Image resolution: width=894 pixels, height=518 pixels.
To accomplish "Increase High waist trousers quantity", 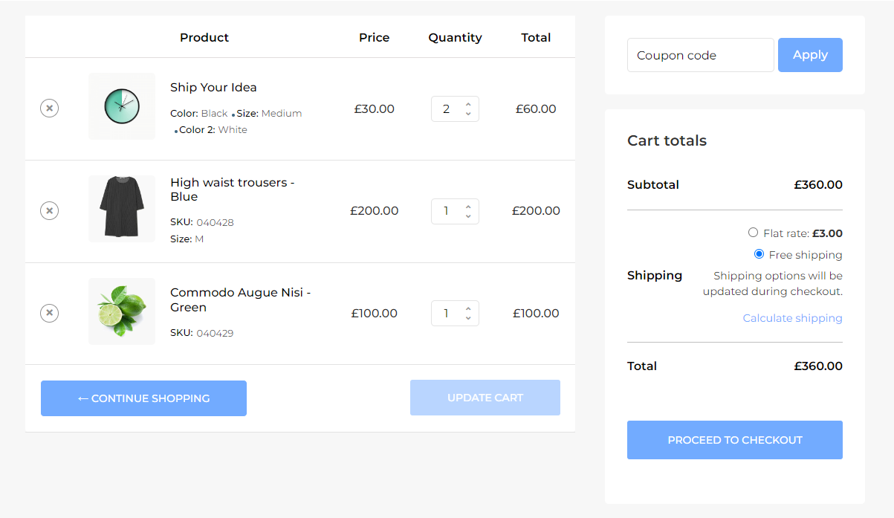I will coord(468,207).
